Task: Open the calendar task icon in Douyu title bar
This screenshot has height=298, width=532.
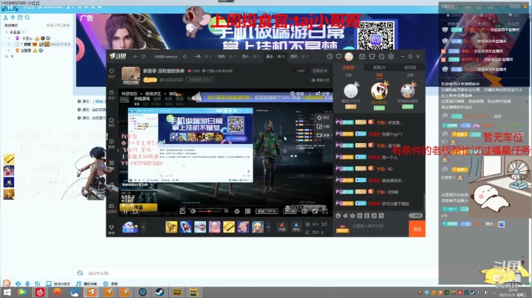Action: (362, 57)
